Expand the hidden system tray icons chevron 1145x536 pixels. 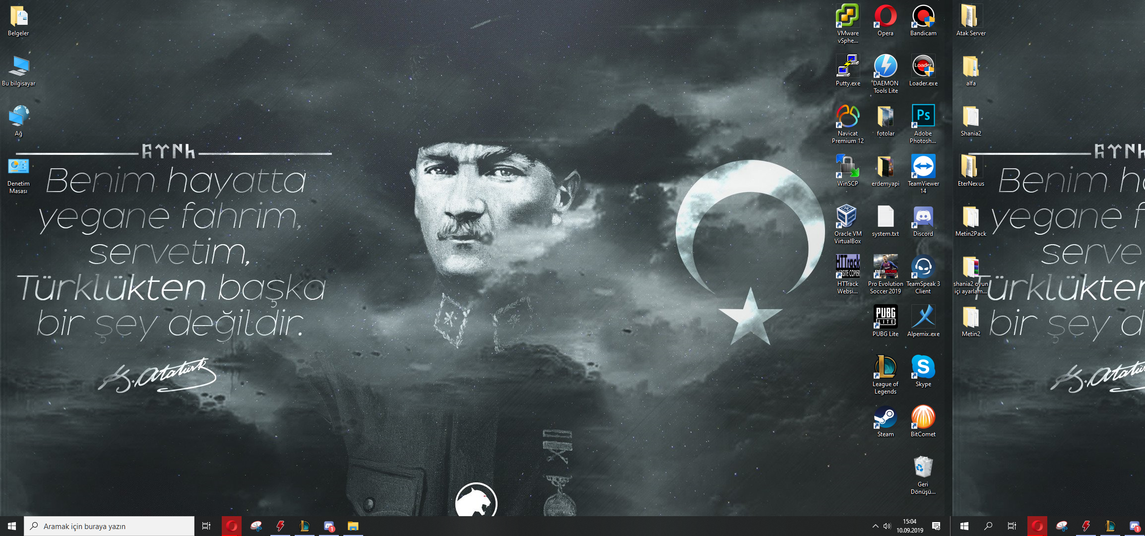pos(875,526)
